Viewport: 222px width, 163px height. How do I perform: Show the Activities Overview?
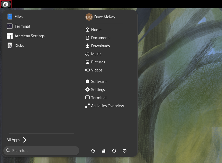click(104, 106)
